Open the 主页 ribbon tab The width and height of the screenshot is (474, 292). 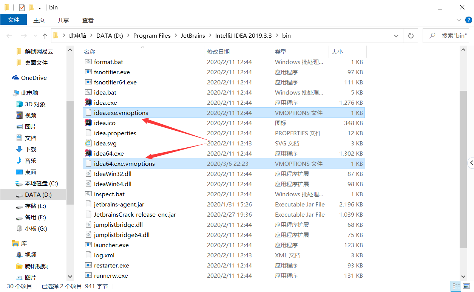coord(39,20)
